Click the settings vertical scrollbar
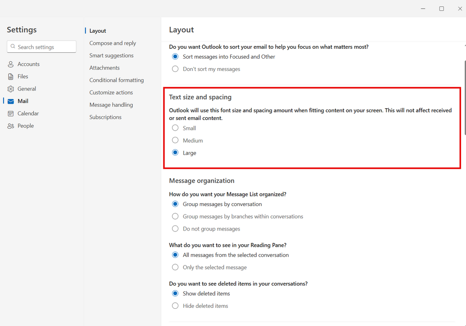Image resolution: width=466 pixels, height=326 pixels. click(x=465, y=98)
